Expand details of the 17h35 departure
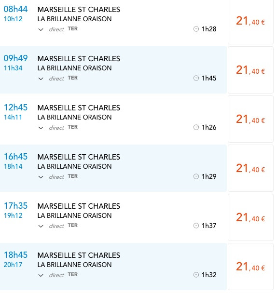 point(41,226)
